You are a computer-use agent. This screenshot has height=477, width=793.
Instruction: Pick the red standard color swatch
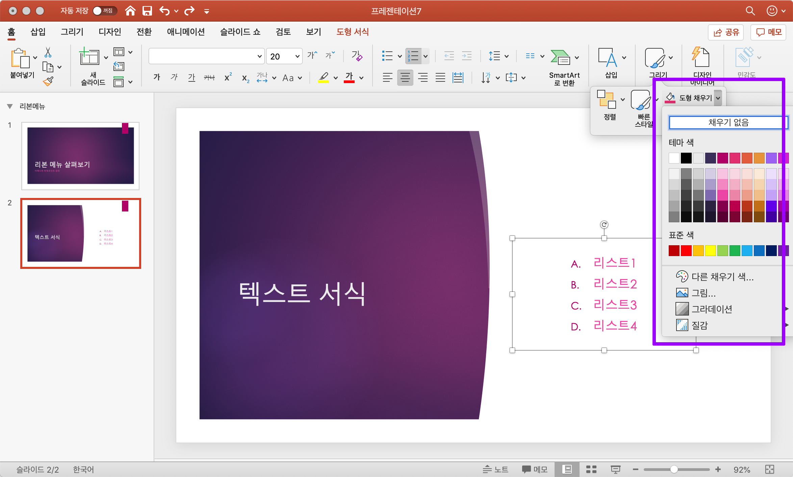(686, 251)
